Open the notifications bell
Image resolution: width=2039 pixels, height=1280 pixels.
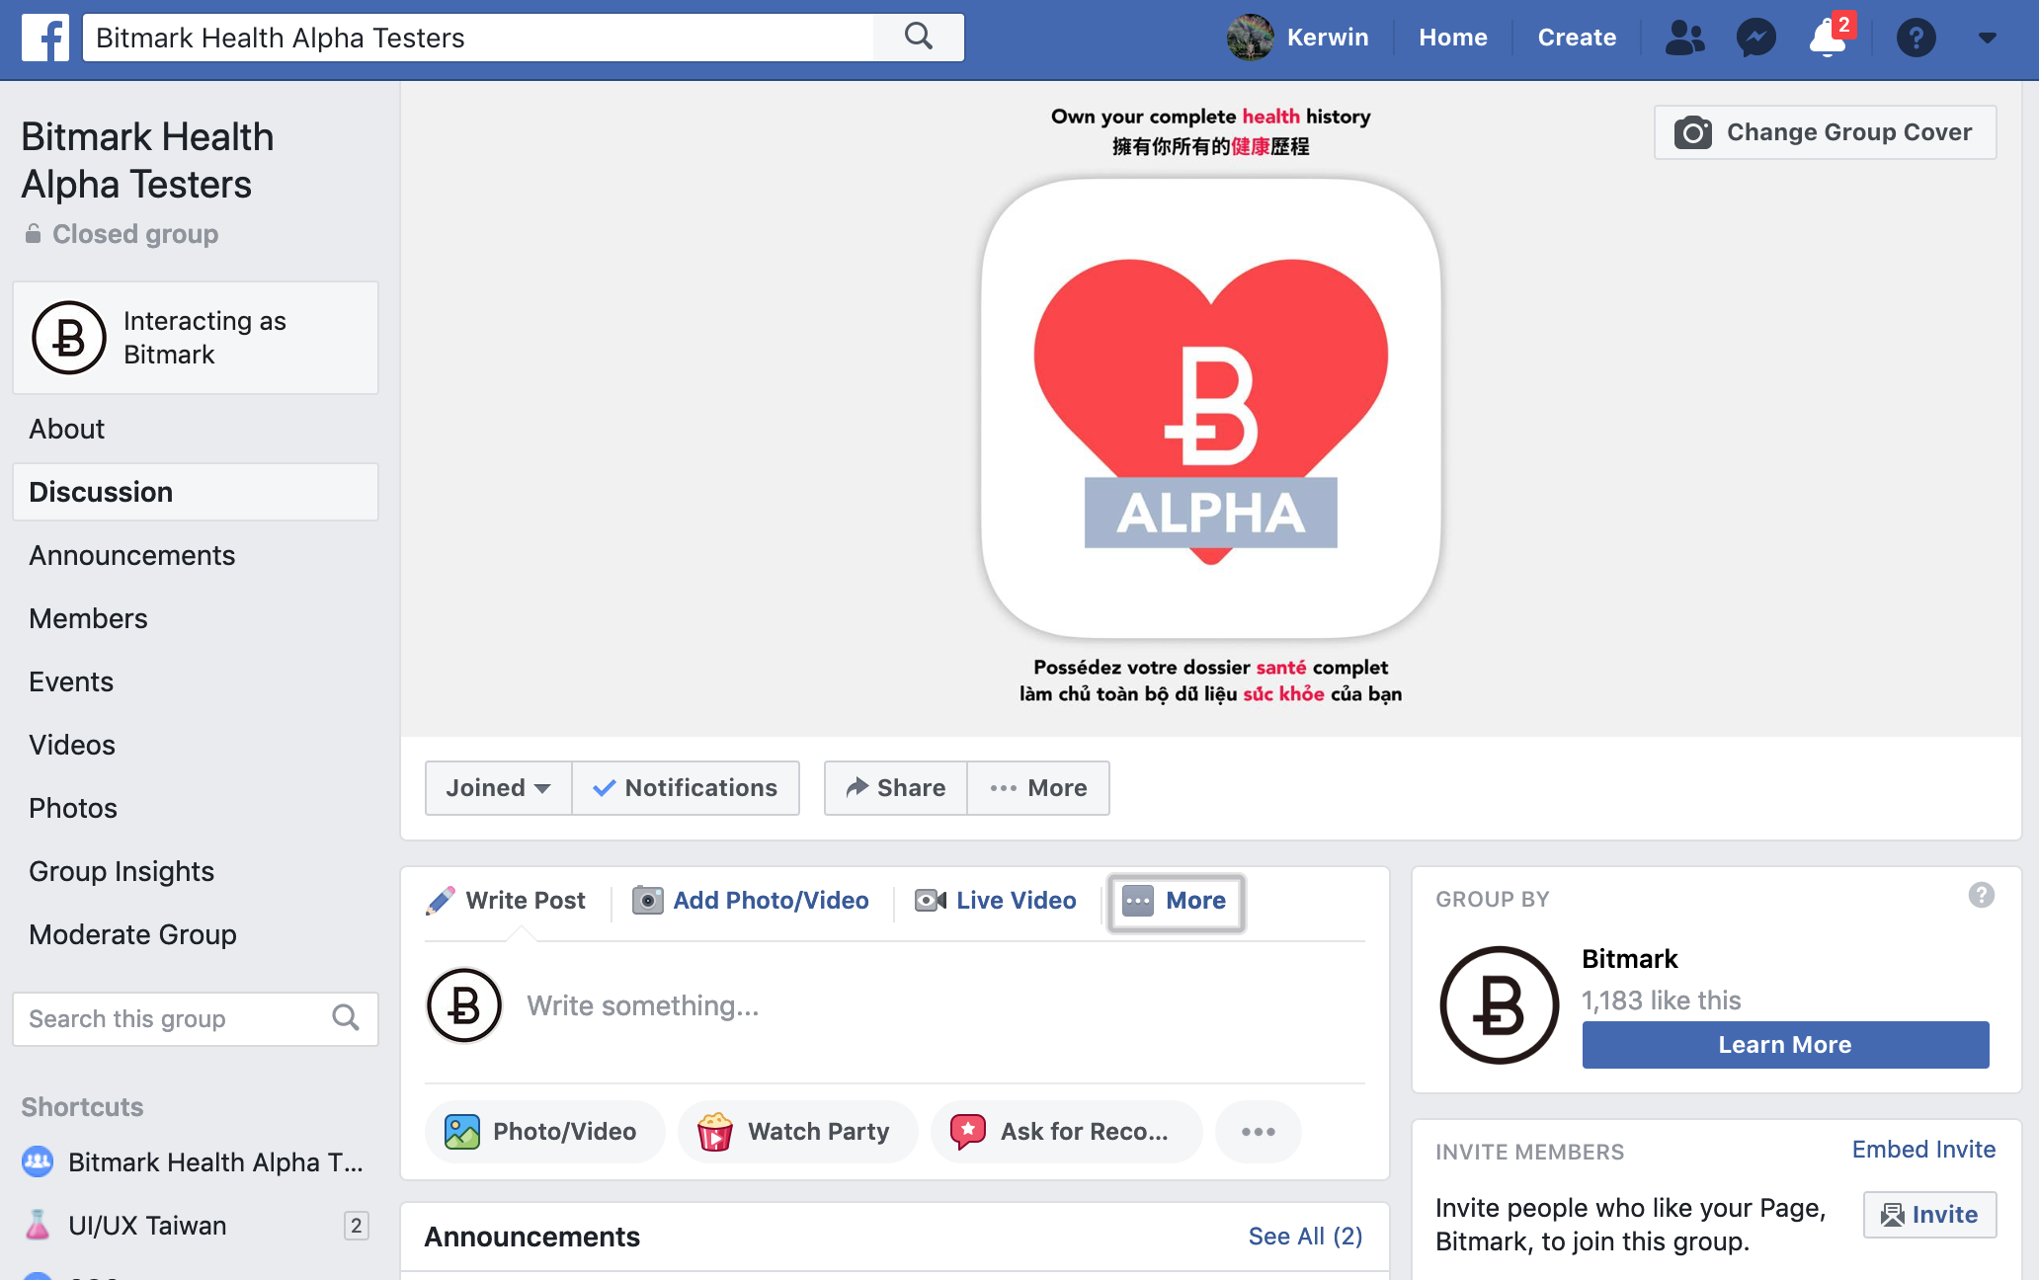click(x=1827, y=39)
